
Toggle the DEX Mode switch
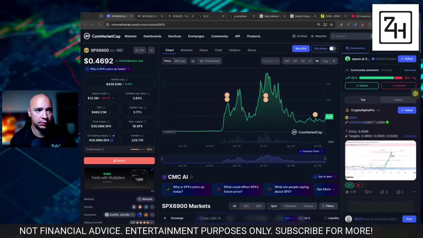pyautogui.click(x=332, y=49)
